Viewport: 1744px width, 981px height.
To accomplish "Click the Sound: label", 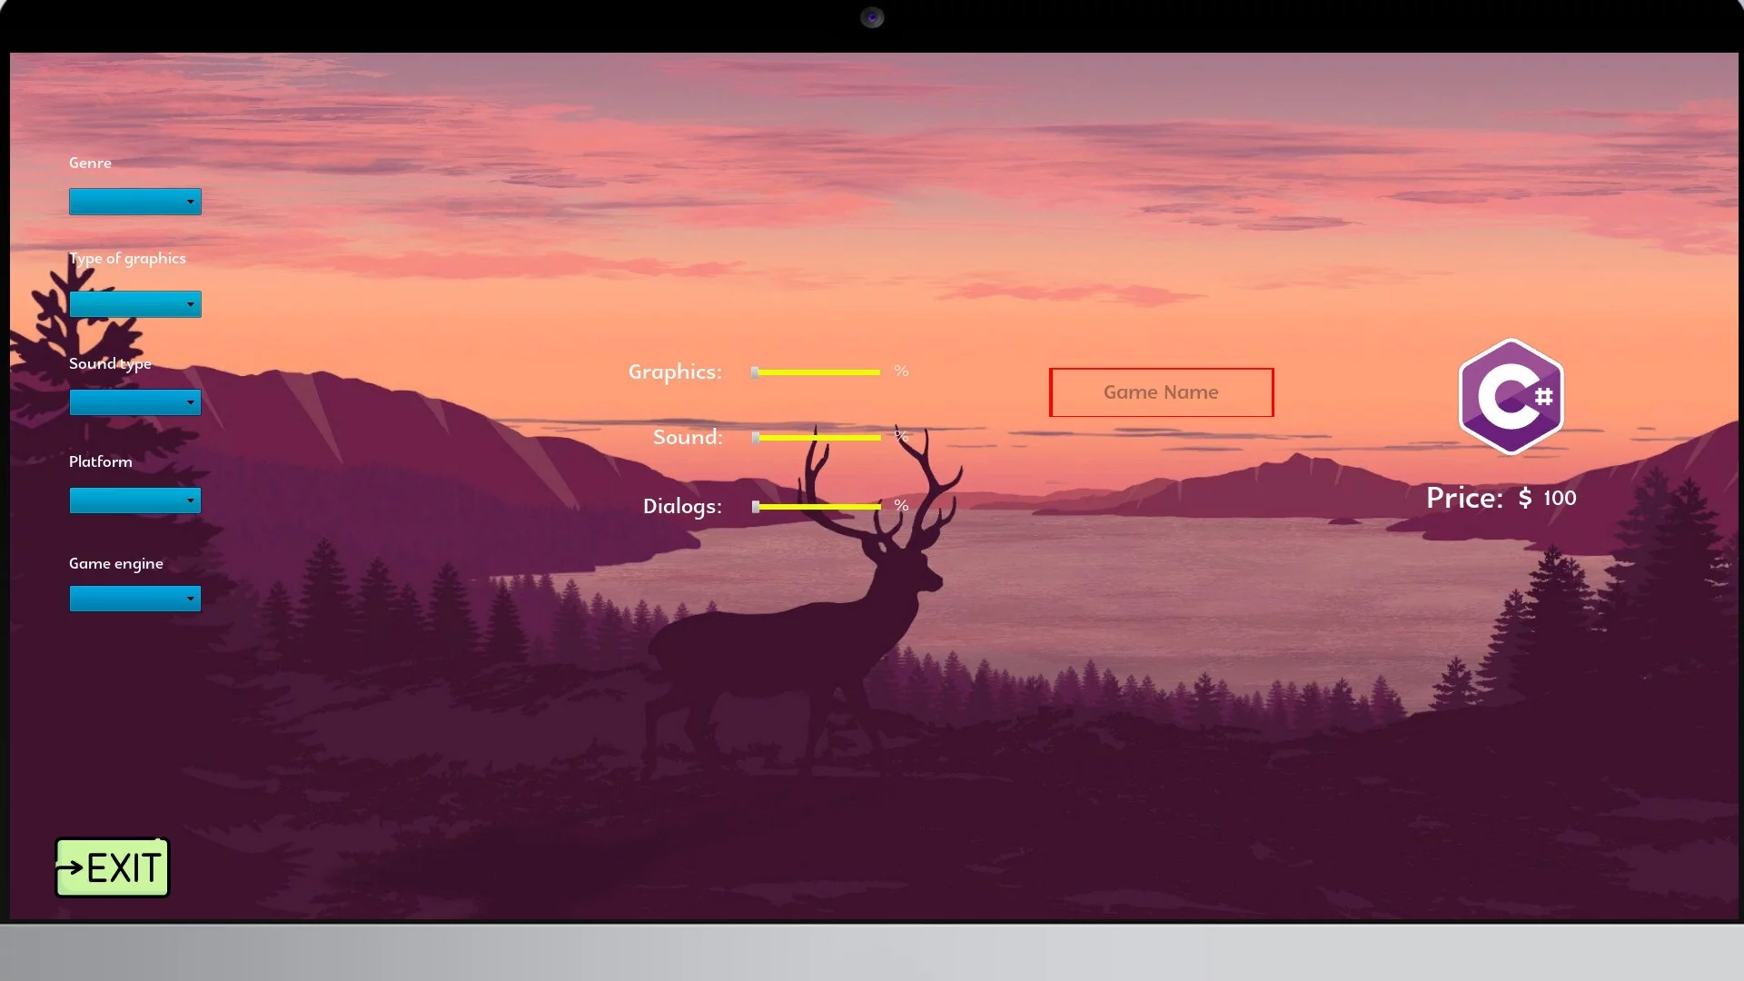I will click(688, 437).
